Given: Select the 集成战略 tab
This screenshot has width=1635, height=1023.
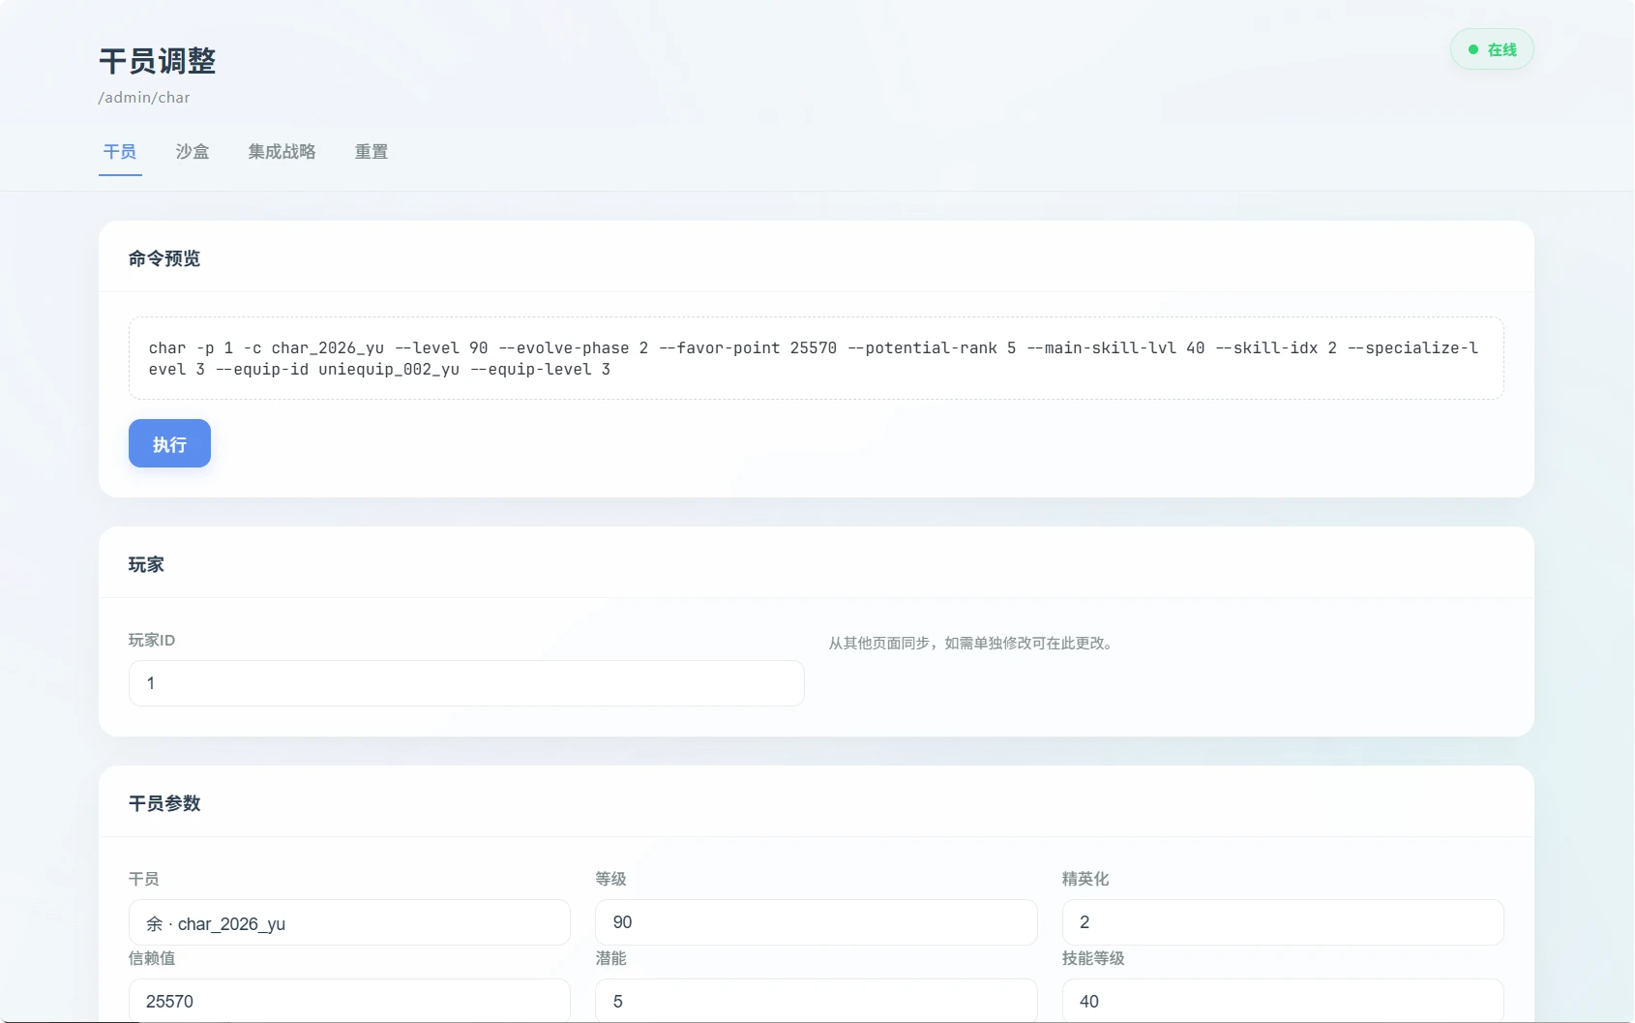Looking at the screenshot, I should coord(282,152).
